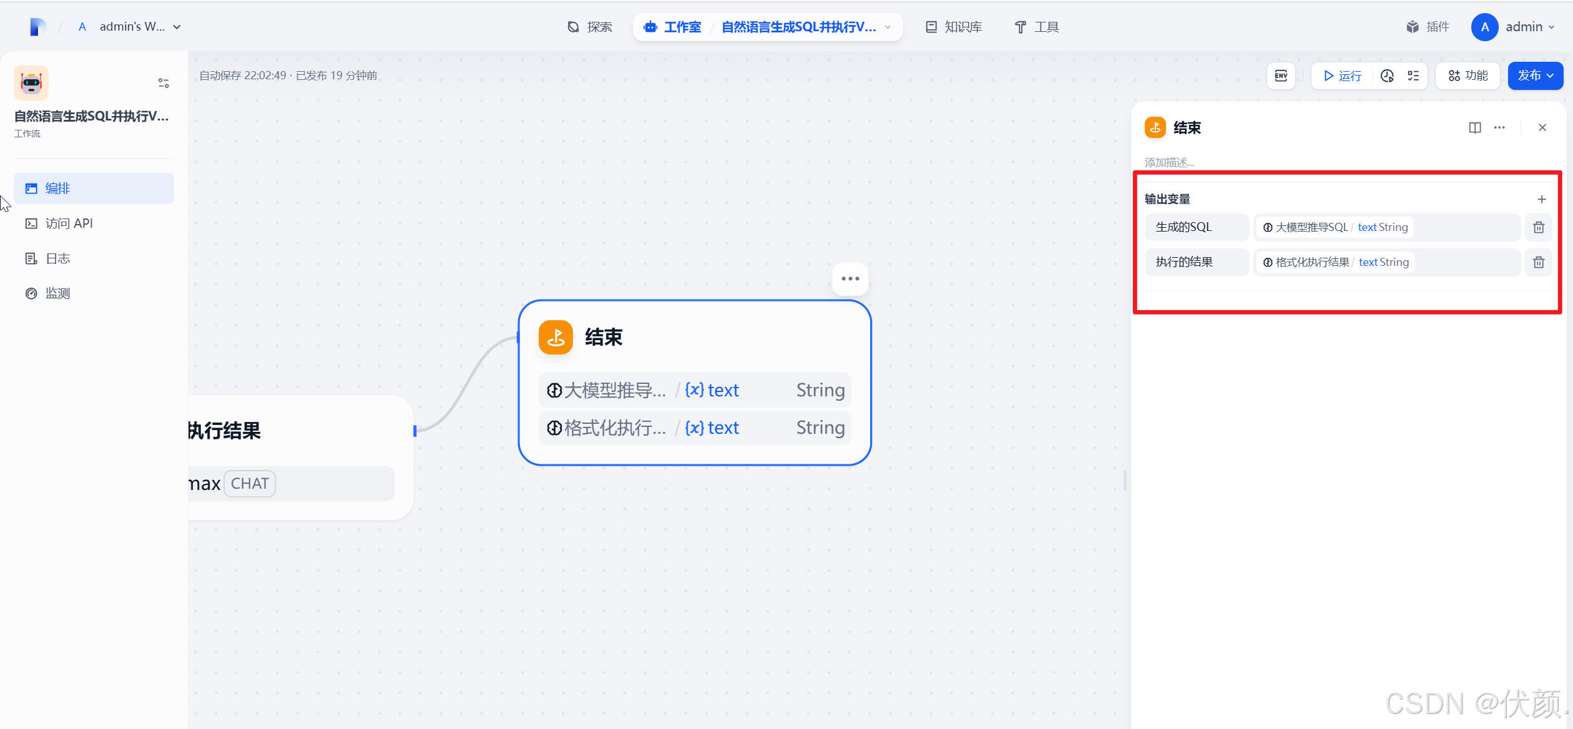Delete the 生成的SQL output variable
This screenshot has width=1573, height=729.
(1539, 227)
